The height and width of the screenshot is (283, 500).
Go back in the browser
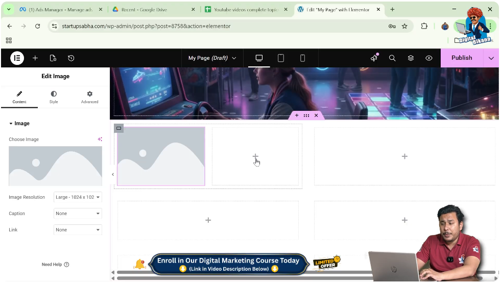pyautogui.click(x=10, y=26)
